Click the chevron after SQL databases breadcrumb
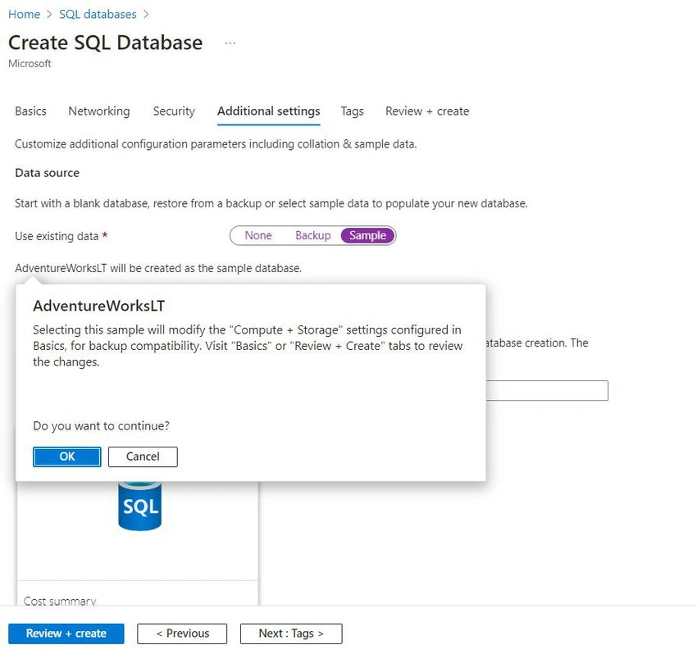Screen dimensions: 697x654 [x=146, y=15]
